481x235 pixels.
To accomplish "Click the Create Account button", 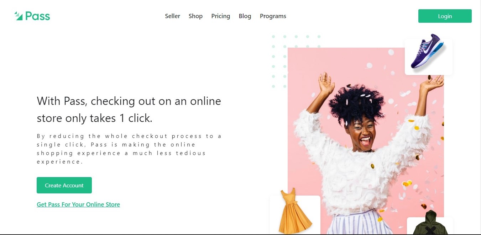I will pos(64,185).
